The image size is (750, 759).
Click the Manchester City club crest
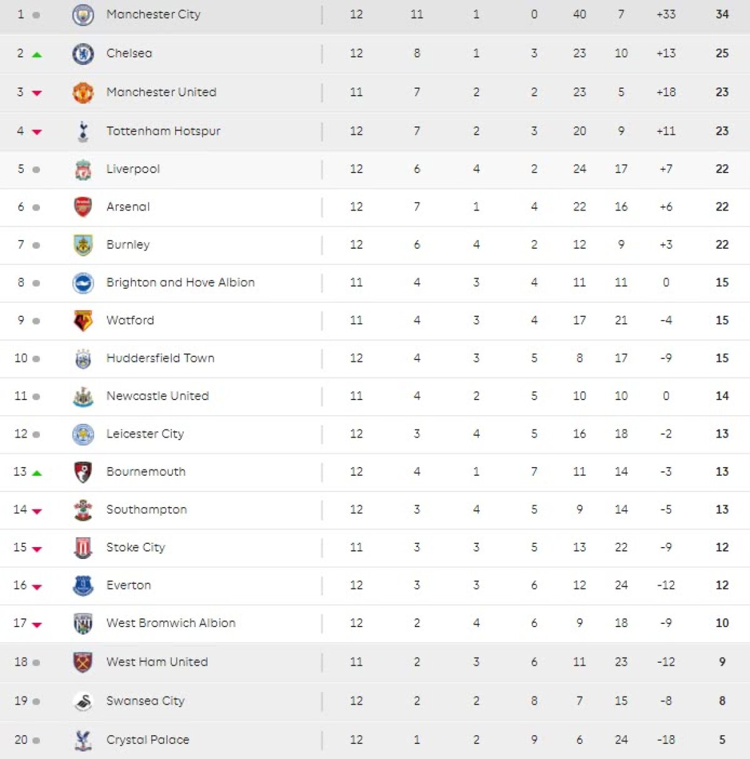[x=83, y=15]
